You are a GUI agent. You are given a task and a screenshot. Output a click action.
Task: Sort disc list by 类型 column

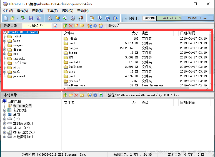click(157, 33)
